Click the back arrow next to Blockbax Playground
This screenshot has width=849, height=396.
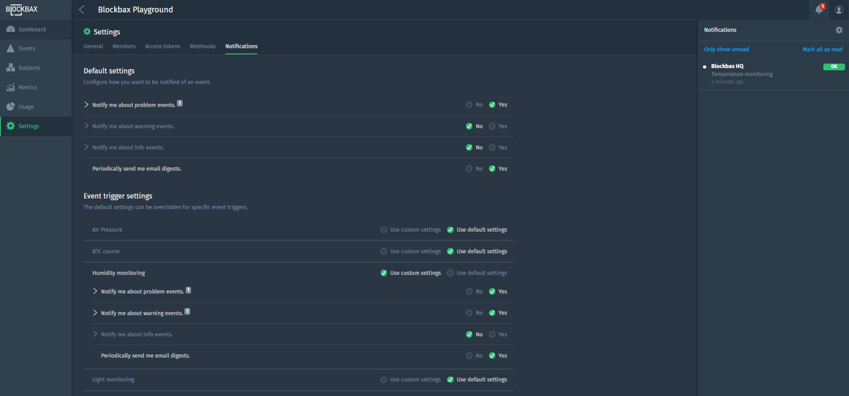81,9
